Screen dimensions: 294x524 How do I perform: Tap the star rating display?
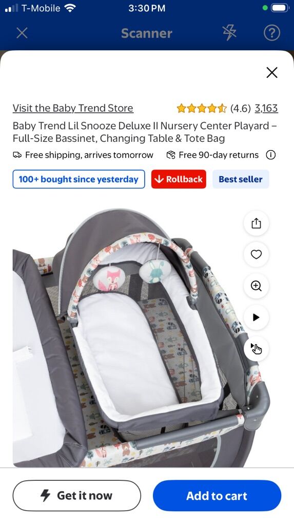pos(202,108)
